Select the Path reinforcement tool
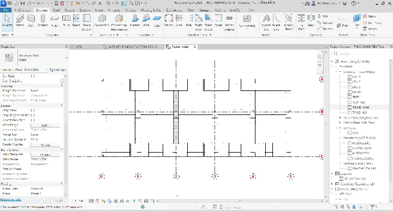Screen dimensions: 393x212 coord(189,21)
